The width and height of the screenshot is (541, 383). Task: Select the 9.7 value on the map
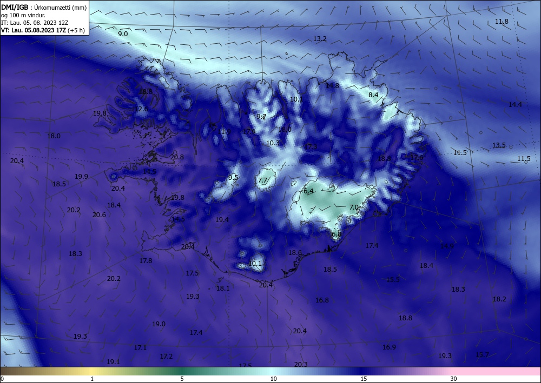pyautogui.click(x=261, y=117)
